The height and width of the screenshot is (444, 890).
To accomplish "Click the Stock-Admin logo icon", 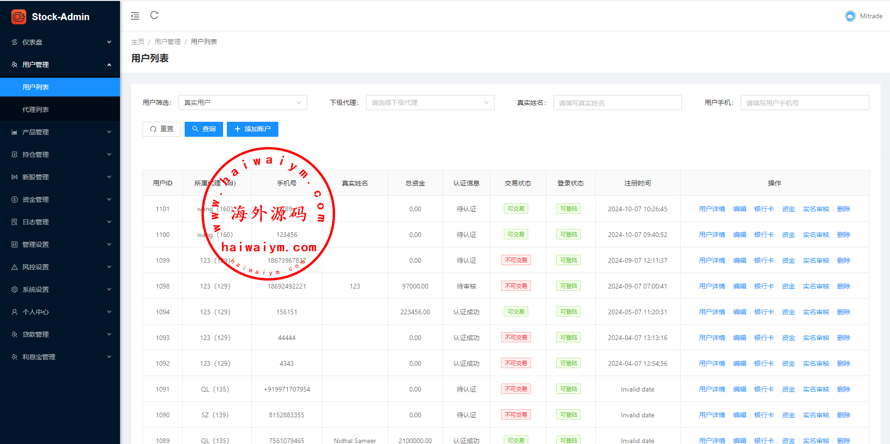I will [19, 17].
